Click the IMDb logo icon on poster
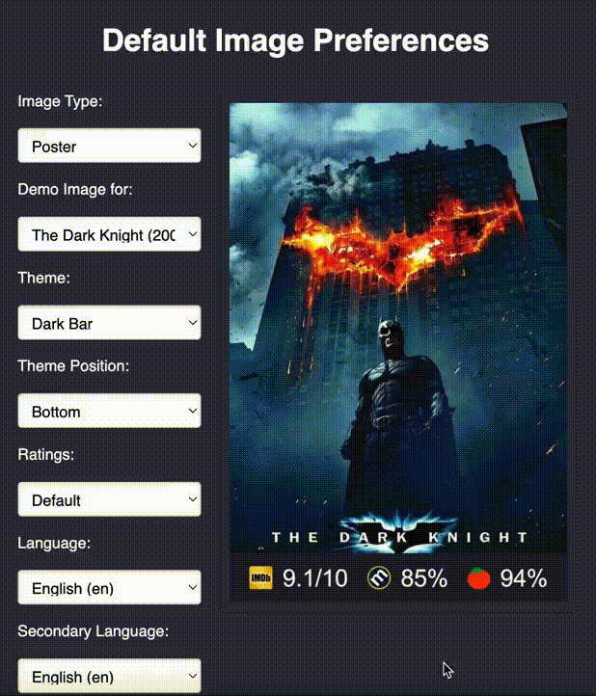 click(x=260, y=578)
